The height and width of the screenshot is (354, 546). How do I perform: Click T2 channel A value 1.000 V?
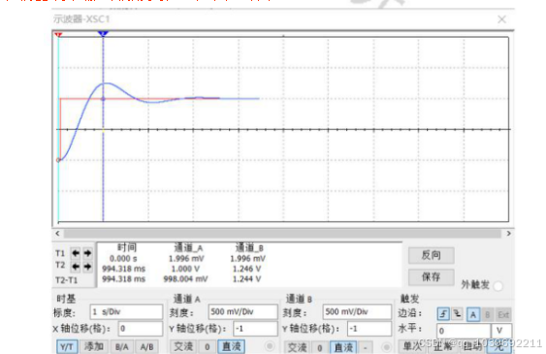click(185, 269)
